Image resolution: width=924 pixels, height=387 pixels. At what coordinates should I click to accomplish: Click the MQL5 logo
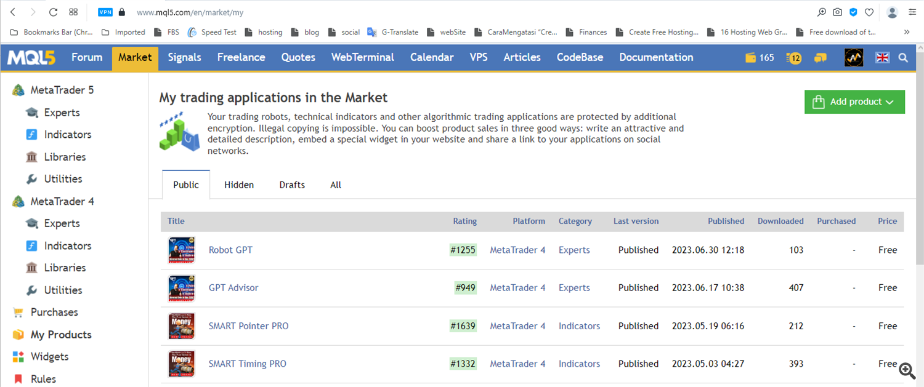(x=31, y=58)
